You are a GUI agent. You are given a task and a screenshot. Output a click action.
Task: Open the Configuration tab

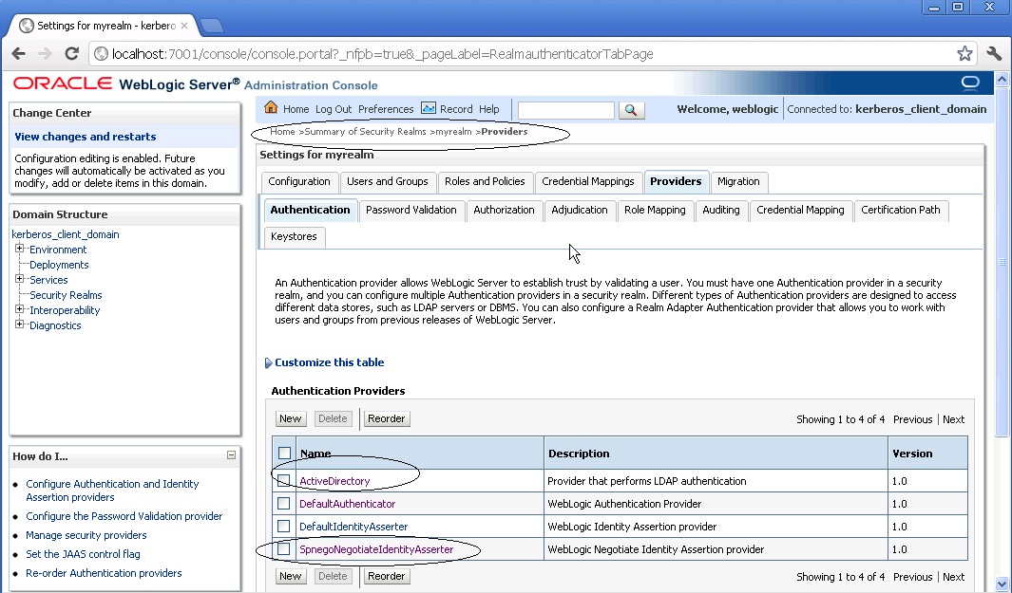[x=298, y=182]
